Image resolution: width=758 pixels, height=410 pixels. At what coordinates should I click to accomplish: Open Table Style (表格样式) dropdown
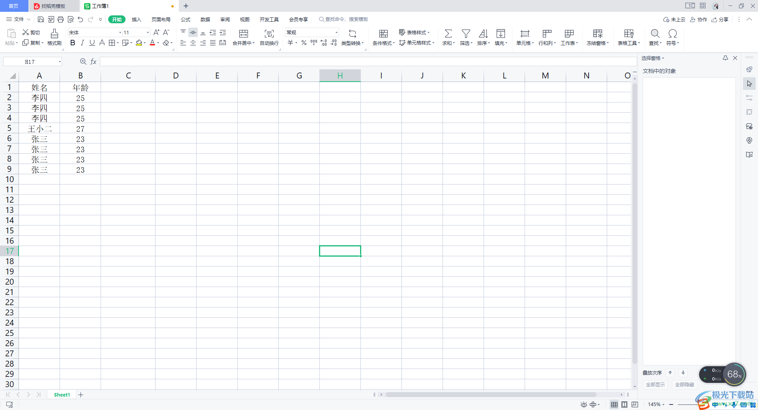click(x=415, y=32)
